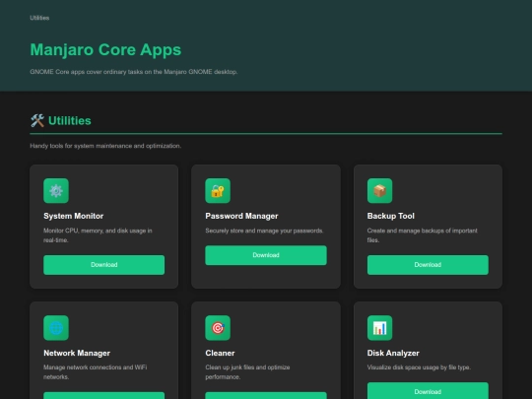
Task: Click 'Handy tools for system maintenance' description
Action: 105,146
